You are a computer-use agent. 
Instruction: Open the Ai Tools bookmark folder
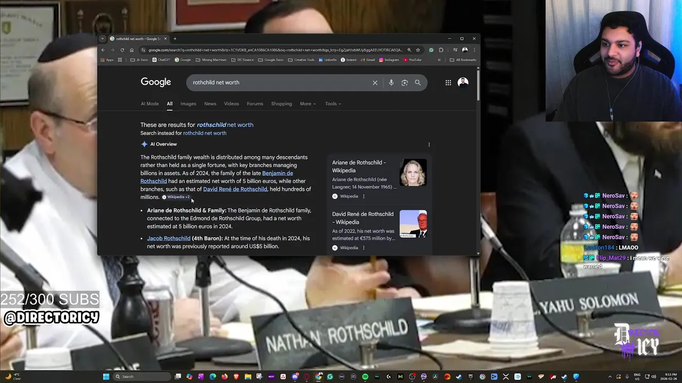point(140,60)
